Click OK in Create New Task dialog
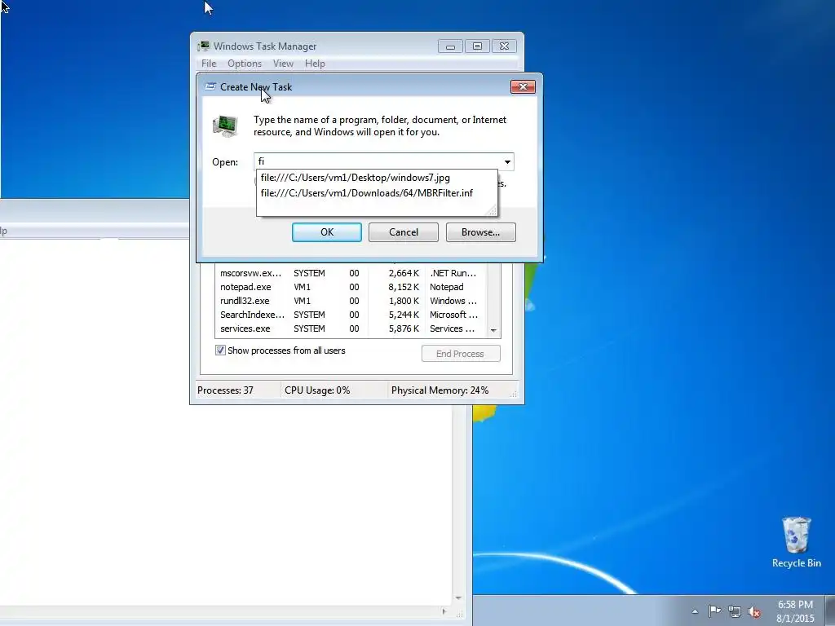This screenshot has height=626, width=835. pos(326,232)
